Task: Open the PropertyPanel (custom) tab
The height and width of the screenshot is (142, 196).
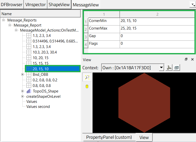Action: (x=109, y=137)
